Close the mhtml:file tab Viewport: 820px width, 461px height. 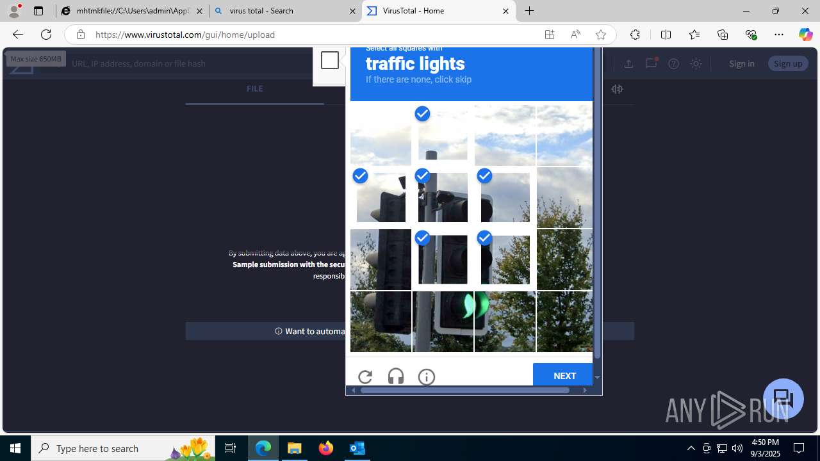click(x=199, y=11)
